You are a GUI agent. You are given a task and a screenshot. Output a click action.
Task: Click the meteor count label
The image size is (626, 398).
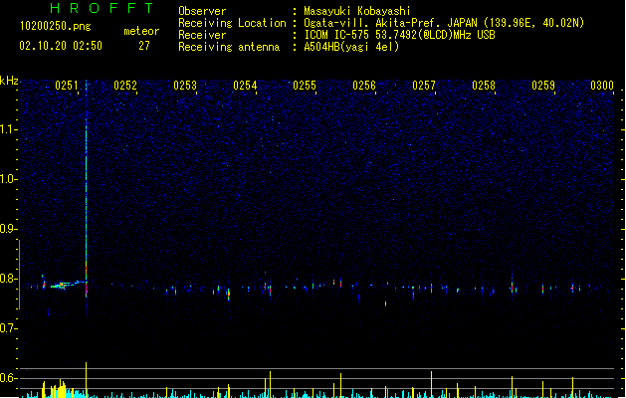coord(141,31)
